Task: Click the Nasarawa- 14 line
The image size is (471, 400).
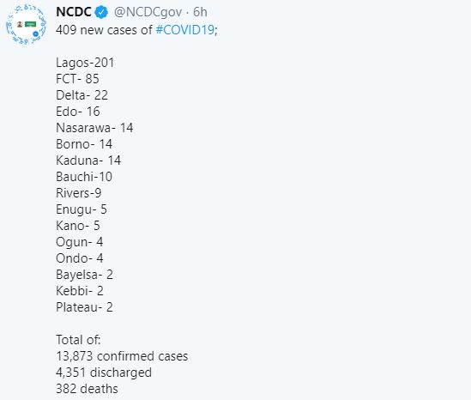Action: [x=94, y=128]
